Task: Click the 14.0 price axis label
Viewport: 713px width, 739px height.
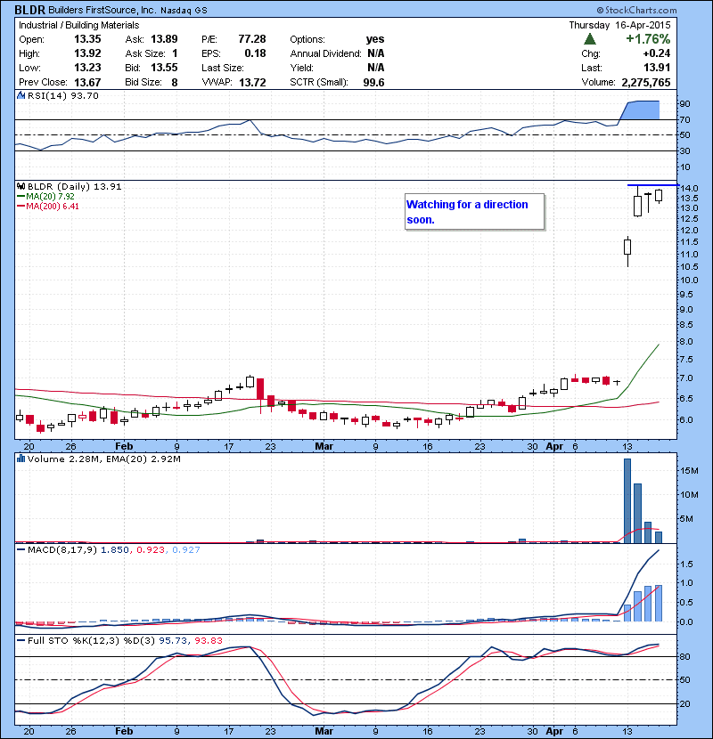Action: coord(690,188)
